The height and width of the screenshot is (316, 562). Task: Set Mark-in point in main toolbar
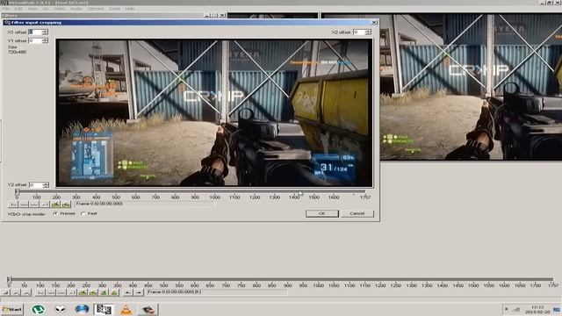pos(127,292)
